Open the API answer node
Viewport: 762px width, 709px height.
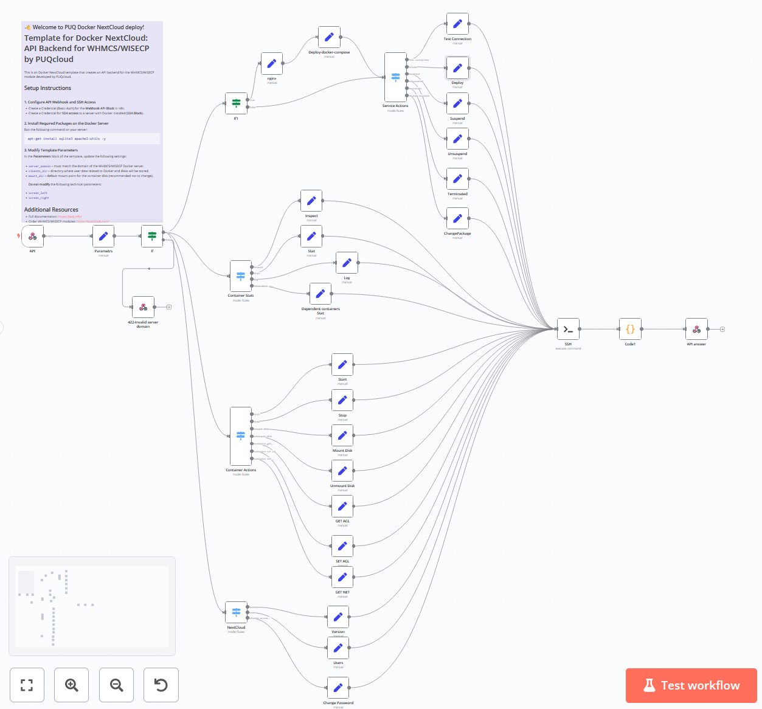tap(696, 328)
